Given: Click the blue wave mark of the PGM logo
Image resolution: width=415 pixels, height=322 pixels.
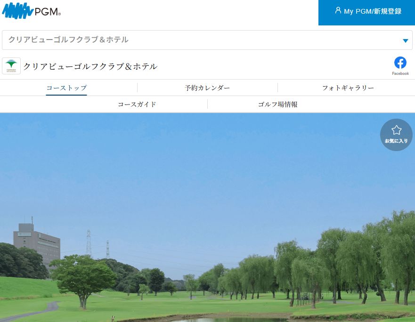Looking at the screenshot, I should (x=17, y=11).
